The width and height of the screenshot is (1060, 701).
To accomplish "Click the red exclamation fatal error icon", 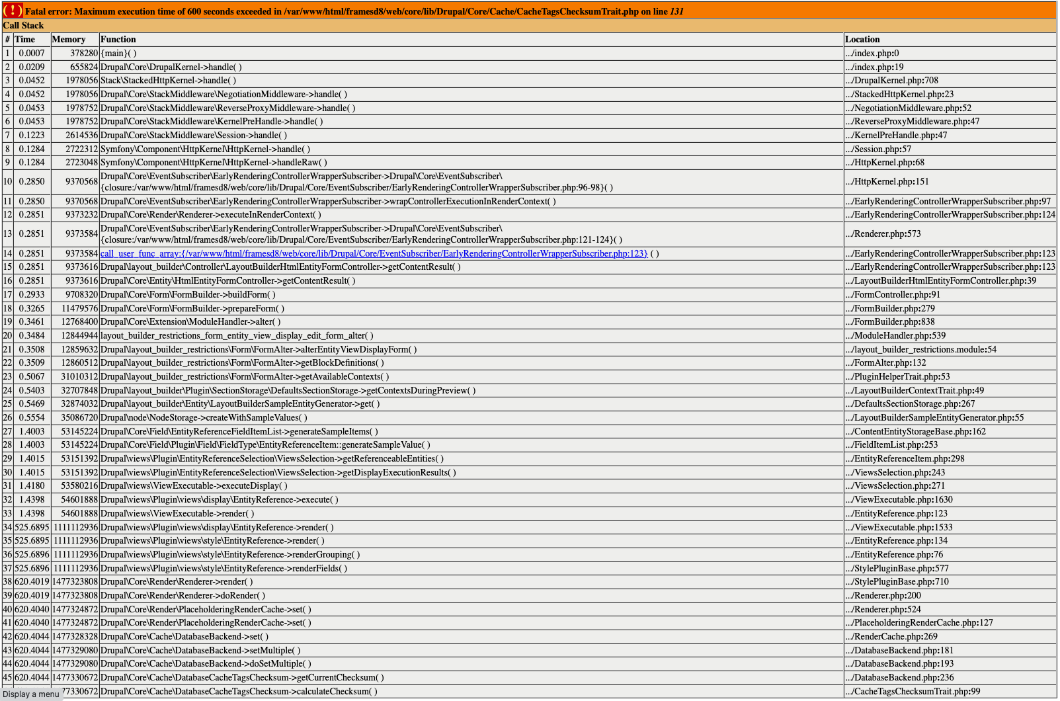I will (x=13, y=11).
